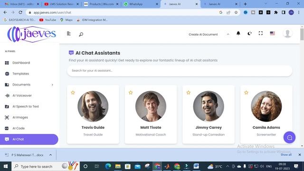304x171 pixels.
Task: Close the downloads bar
Action: point(300,155)
